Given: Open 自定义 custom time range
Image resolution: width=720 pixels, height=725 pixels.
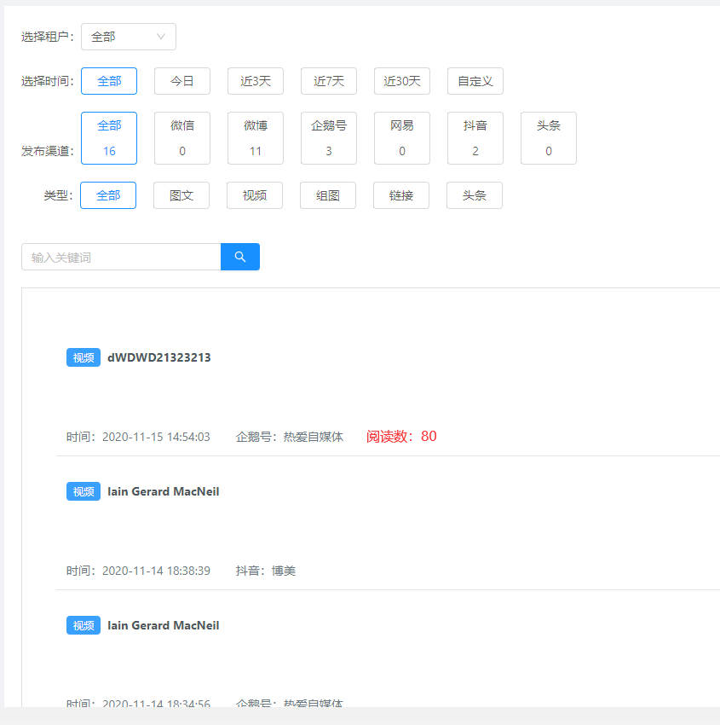Looking at the screenshot, I should (x=475, y=81).
